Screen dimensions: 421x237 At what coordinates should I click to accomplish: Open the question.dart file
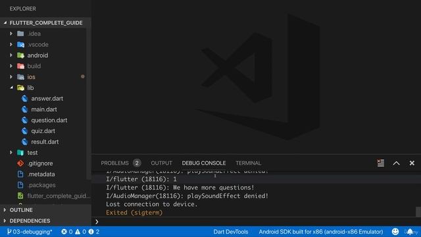[x=49, y=120]
